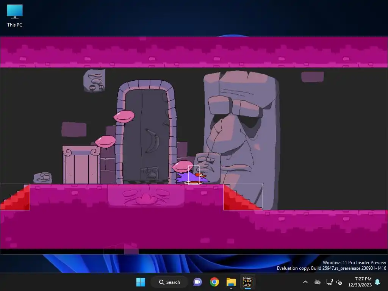The image size is (388, 291).
Task: Open the This PC desktop icon
Action: (x=15, y=16)
